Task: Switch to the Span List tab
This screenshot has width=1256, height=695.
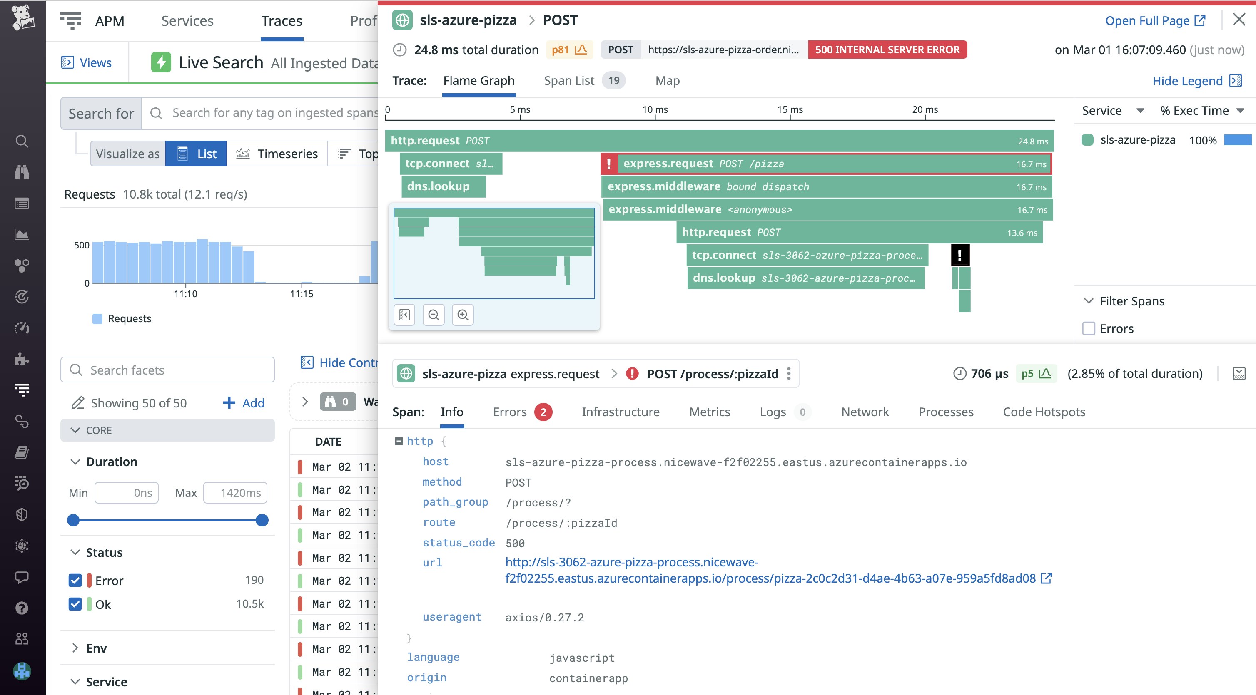Action: coord(569,80)
